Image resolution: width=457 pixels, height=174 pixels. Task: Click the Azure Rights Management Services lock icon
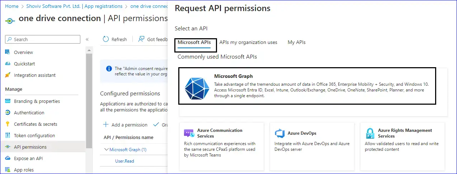(x=370, y=134)
